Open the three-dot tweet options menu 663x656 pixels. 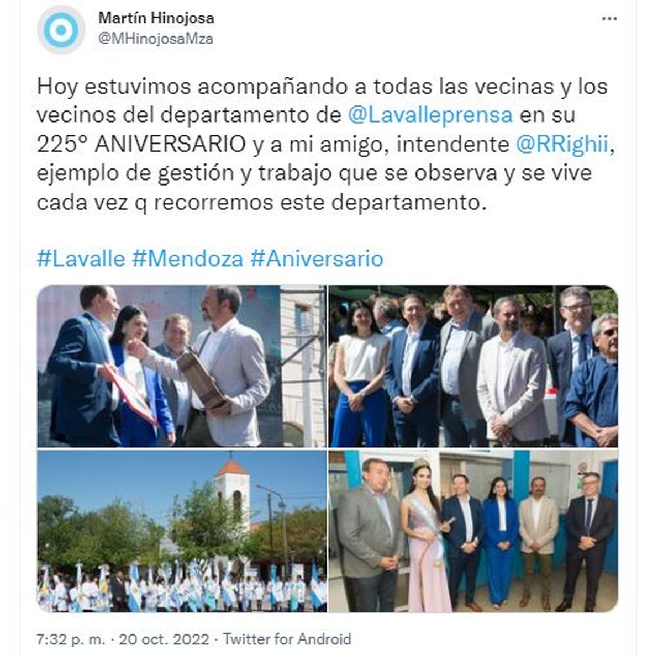(609, 19)
